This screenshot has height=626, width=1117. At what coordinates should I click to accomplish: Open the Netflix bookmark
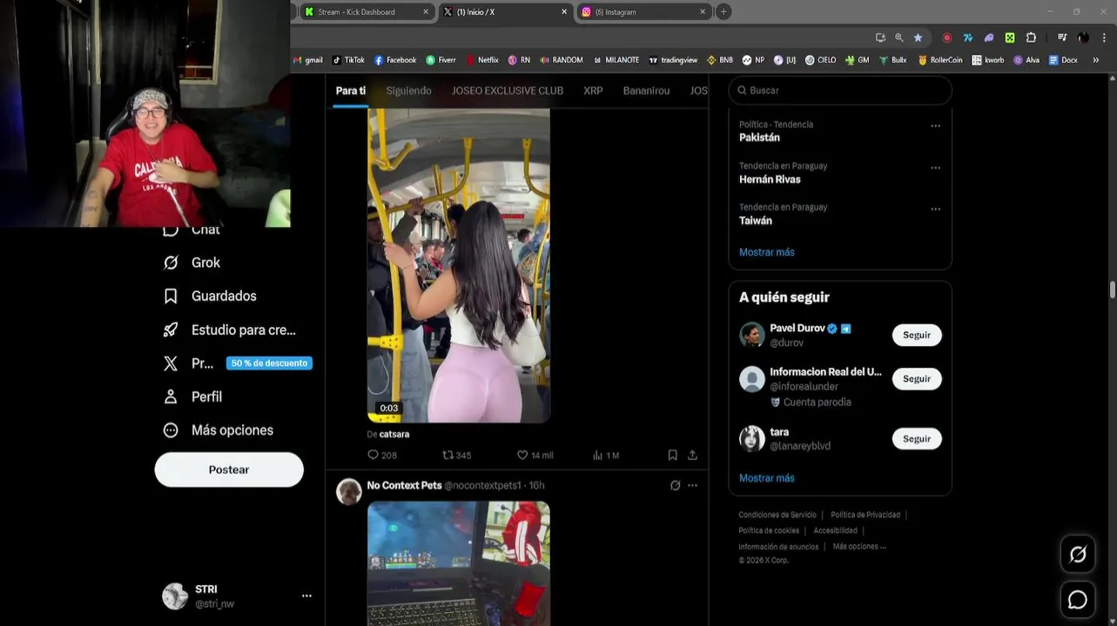(x=482, y=60)
